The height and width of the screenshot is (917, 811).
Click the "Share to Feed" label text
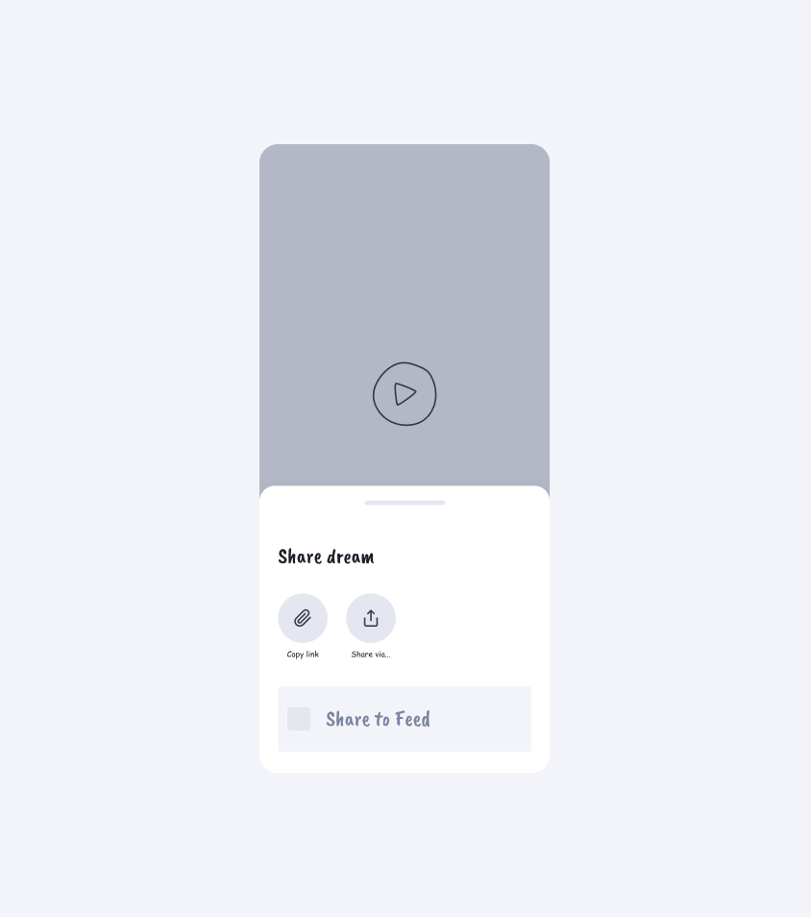tap(378, 719)
